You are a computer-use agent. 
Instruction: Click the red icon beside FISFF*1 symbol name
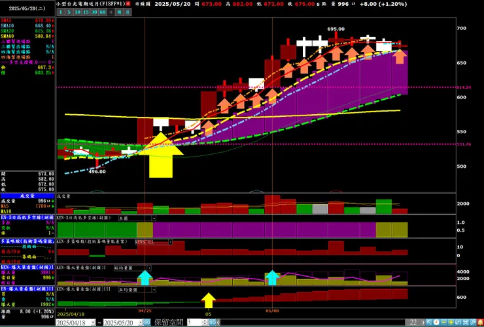tap(128, 4)
